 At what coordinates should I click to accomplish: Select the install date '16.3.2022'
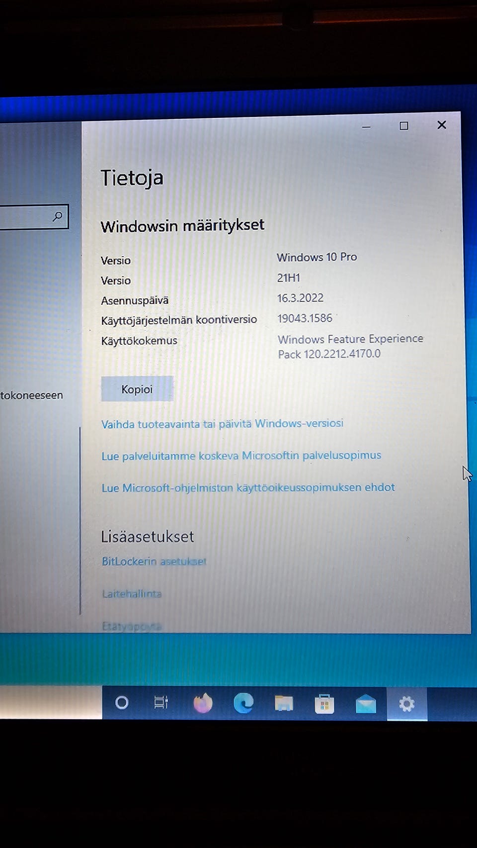(x=300, y=298)
